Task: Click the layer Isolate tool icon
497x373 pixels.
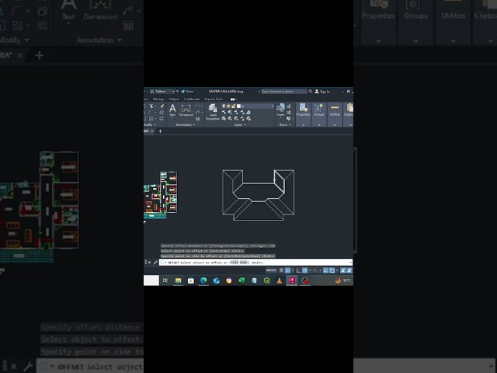Action: (x=230, y=112)
